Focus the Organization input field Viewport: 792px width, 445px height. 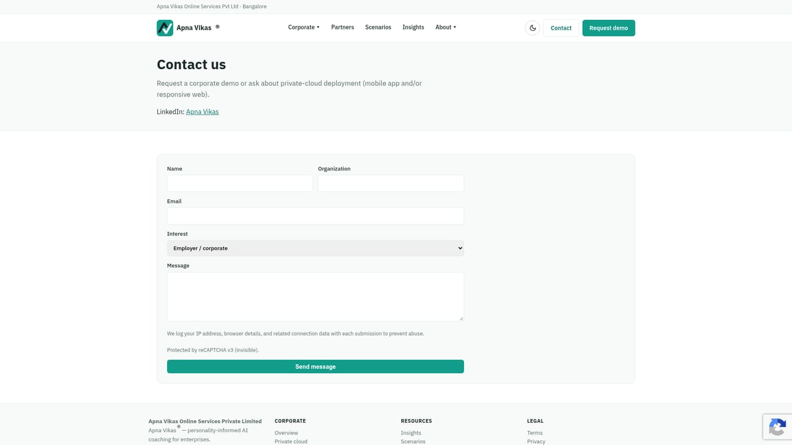[x=391, y=183]
